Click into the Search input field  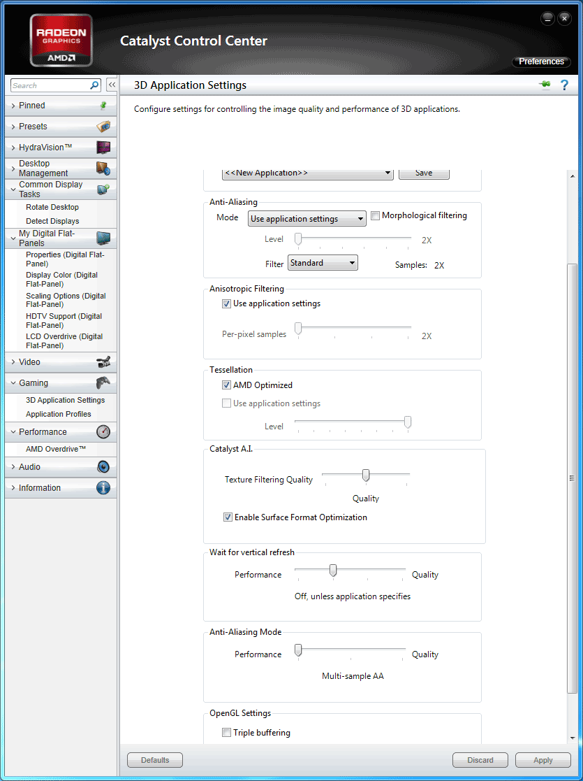point(50,85)
